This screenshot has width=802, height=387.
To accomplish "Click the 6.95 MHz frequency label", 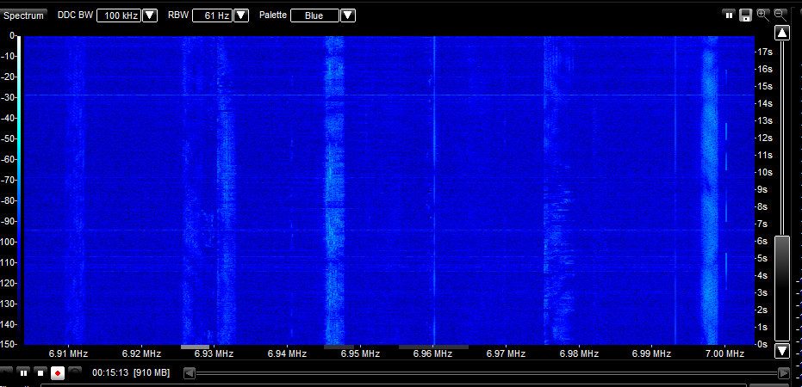I will [361, 353].
